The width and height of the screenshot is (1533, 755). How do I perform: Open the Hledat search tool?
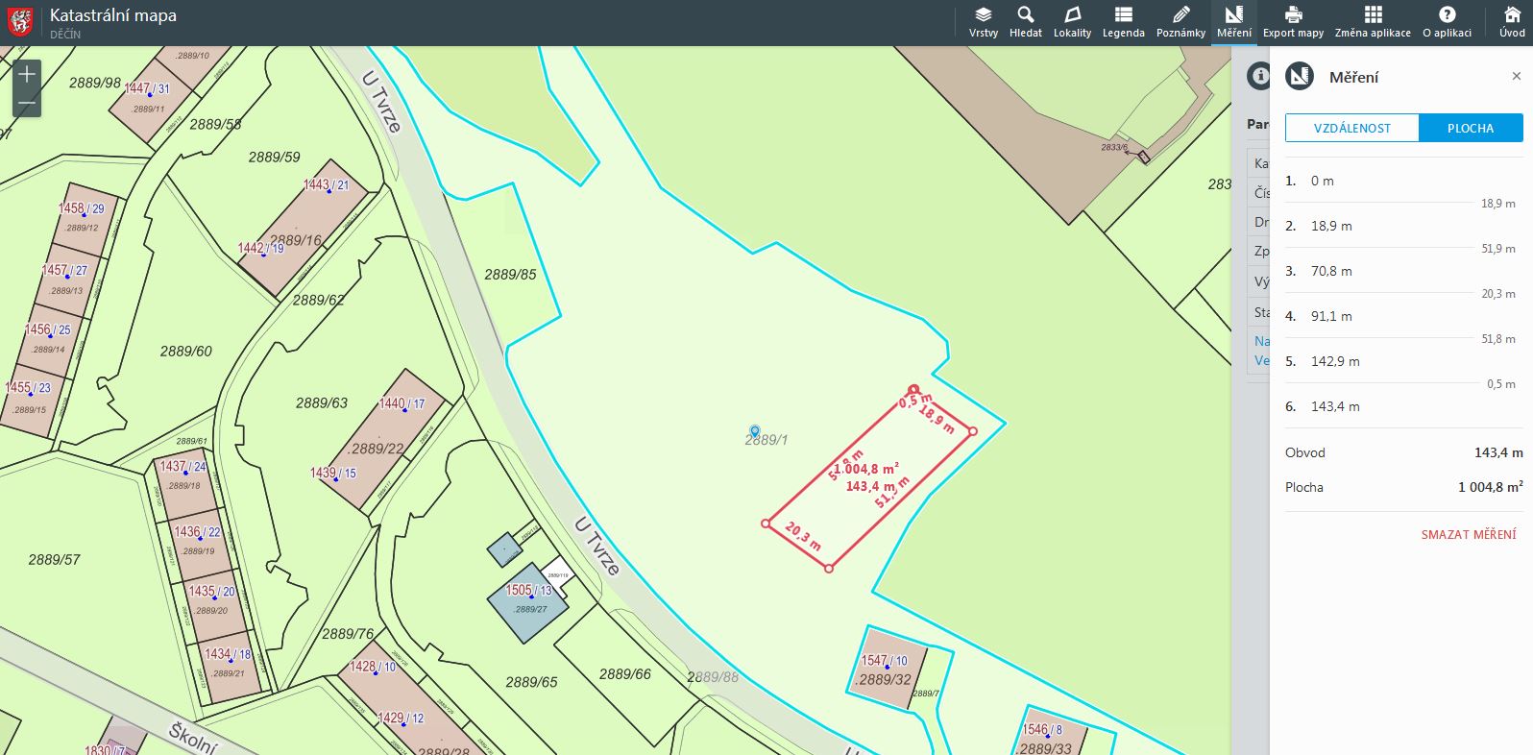[x=1025, y=22]
